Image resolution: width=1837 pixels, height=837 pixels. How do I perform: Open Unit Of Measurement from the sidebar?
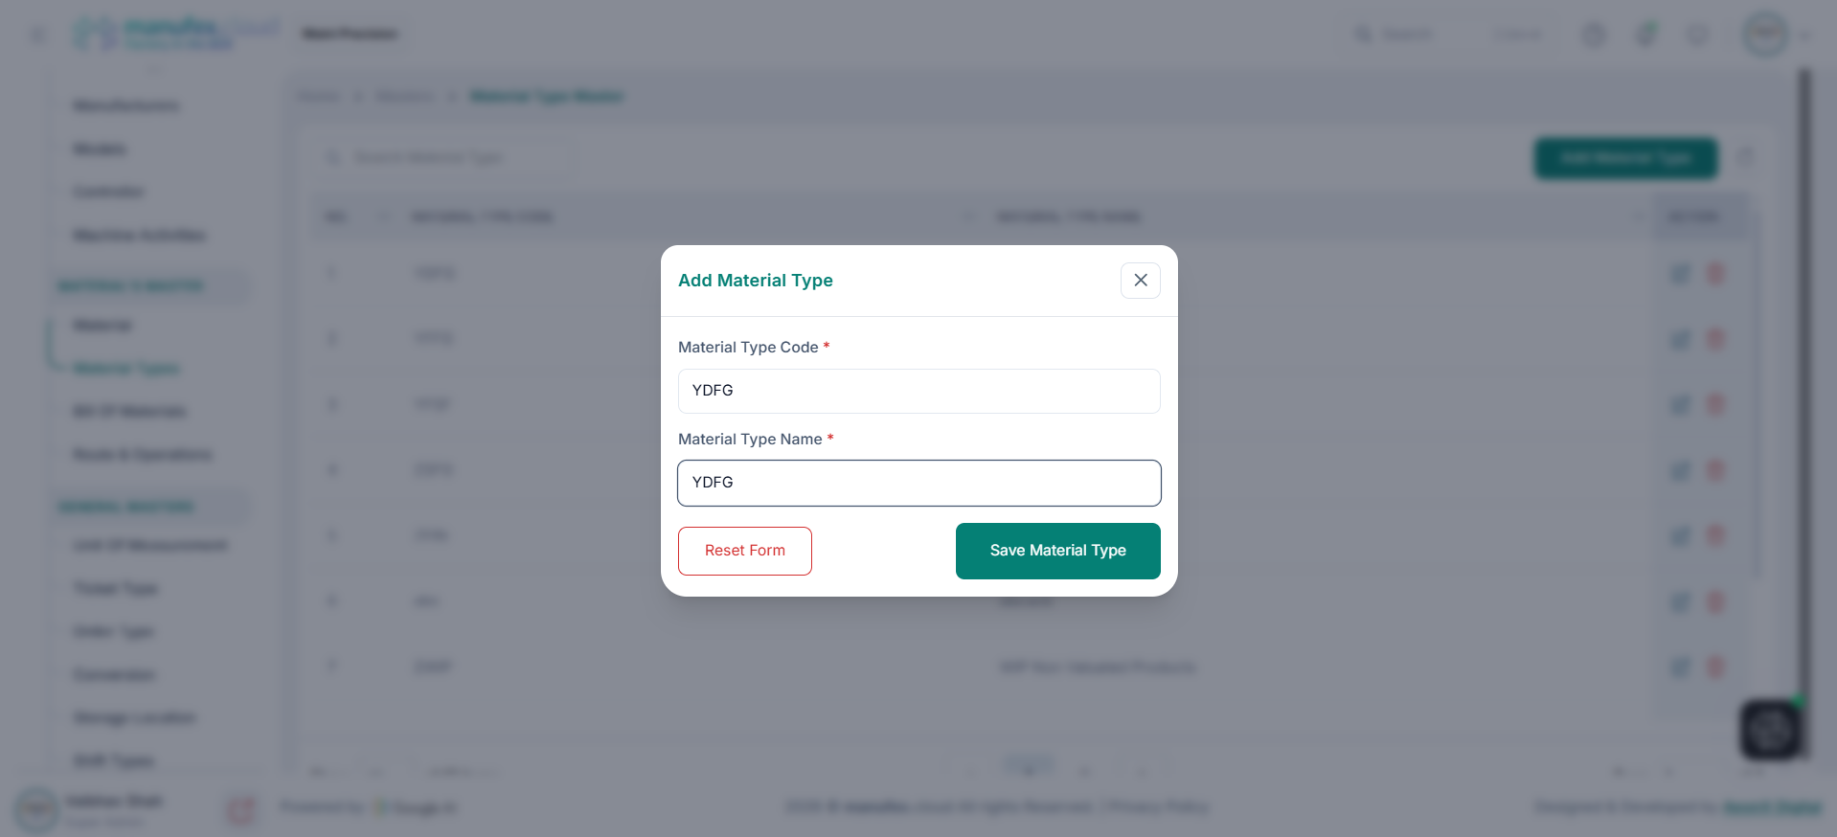coord(149,545)
